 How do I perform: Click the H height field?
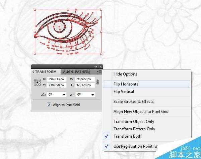[85, 85]
